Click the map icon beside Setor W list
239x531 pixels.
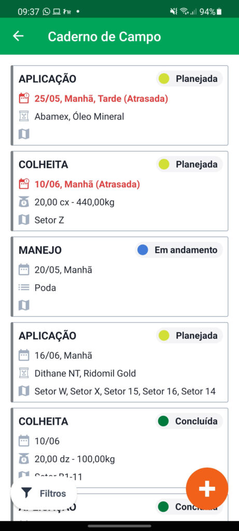(x=24, y=391)
